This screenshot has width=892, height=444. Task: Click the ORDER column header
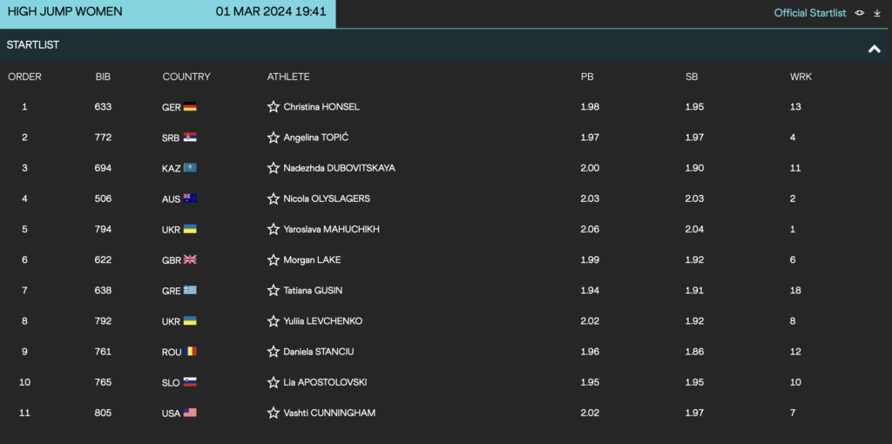click(24, 77)
